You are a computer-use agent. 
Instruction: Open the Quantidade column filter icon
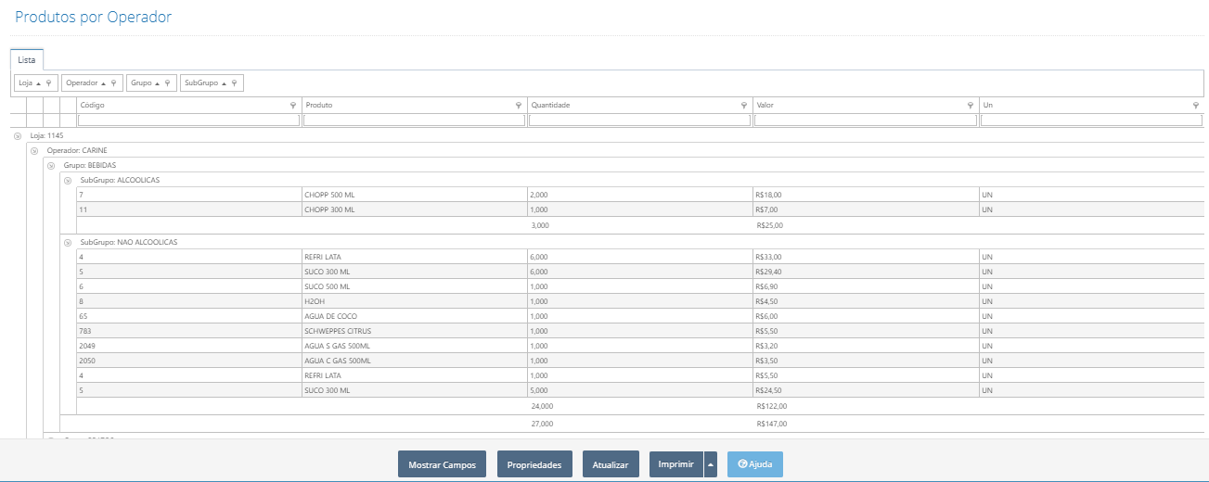pos(744,106)
